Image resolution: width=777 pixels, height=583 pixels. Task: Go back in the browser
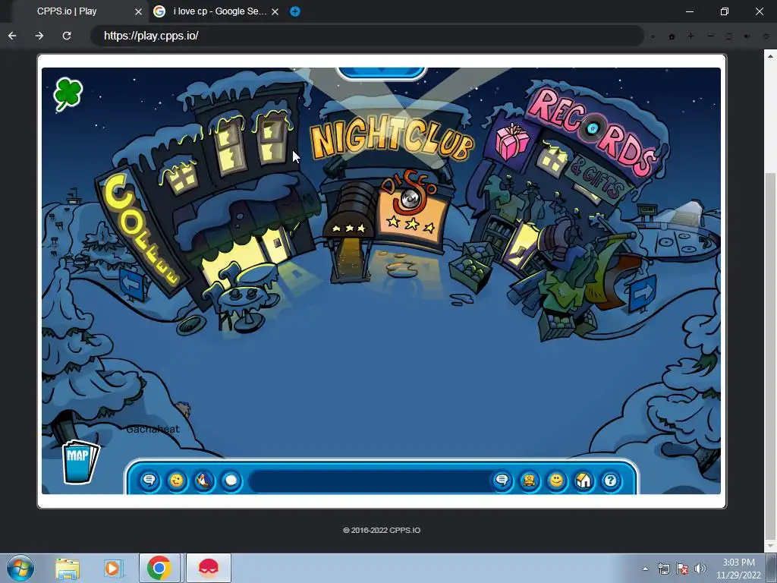point(12,36)
